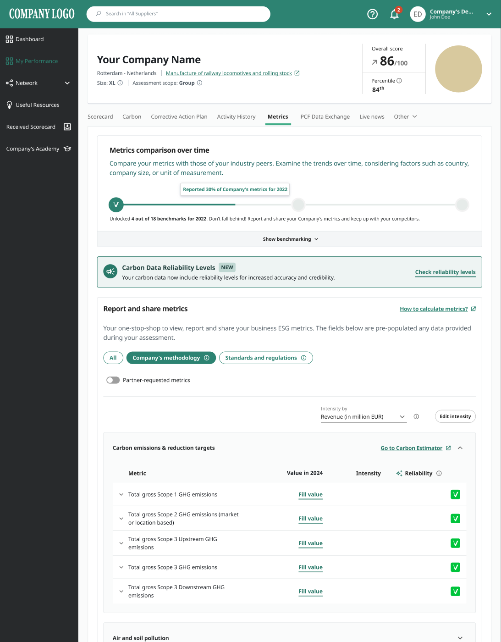Image resolution: width=501 pixels, height=642 pixels.
Task: Expand the Network menu chevron in sidebar
Action: pyautogui.click(x=67, y=83)
